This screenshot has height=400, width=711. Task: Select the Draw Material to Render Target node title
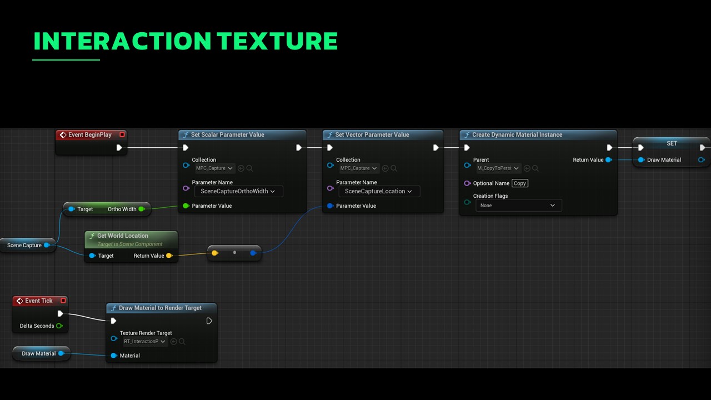160,308
